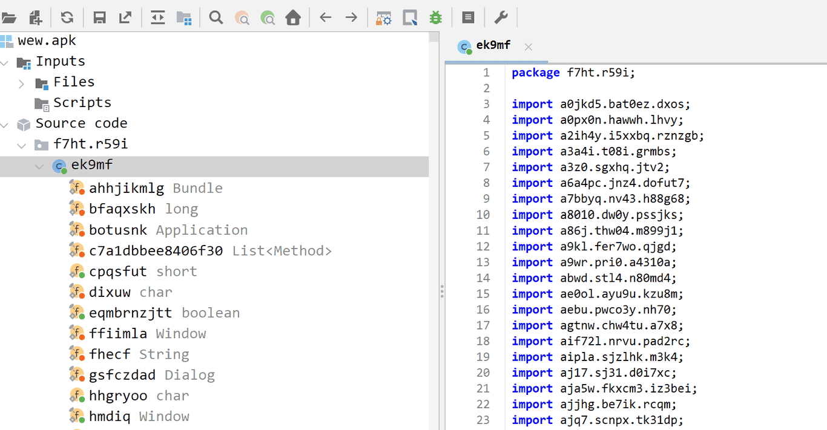827x430 pixels.
Task: Click the save floppy disk icon
Action: pyautogui.click(x=99, y=18)
